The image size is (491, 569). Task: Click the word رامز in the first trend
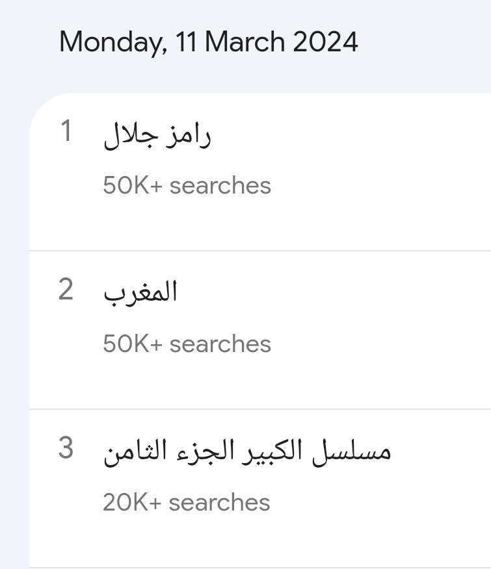(188, 135)
